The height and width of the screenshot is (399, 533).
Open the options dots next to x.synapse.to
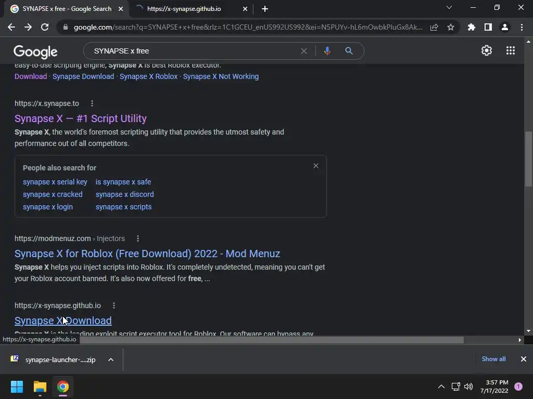point(92,103)
